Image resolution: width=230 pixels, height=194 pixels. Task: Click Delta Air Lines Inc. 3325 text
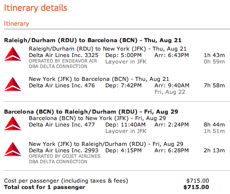coord(64,55)
